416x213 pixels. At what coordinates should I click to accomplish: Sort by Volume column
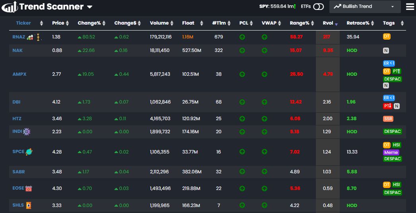[162, 23]
